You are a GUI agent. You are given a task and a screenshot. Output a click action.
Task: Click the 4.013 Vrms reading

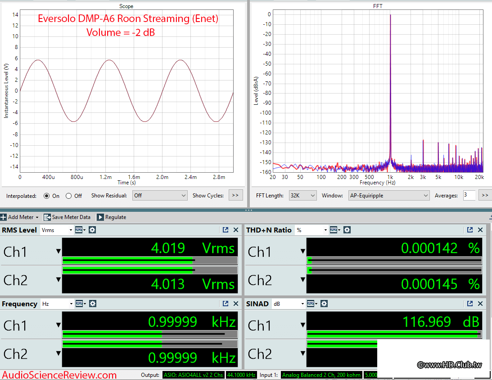pos(193,284)
